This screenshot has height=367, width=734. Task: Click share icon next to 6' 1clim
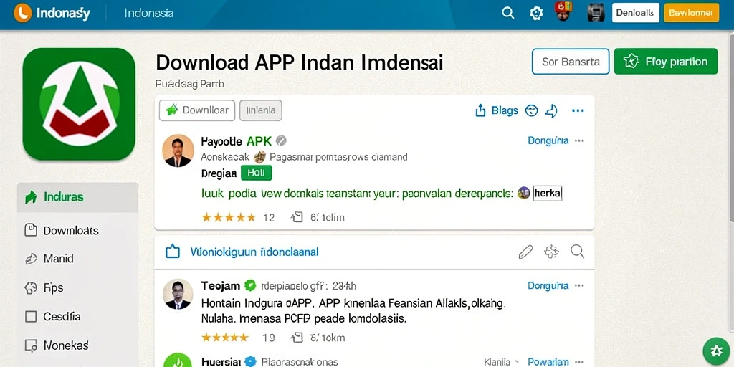pyautogui.click(x=297, y=216)
